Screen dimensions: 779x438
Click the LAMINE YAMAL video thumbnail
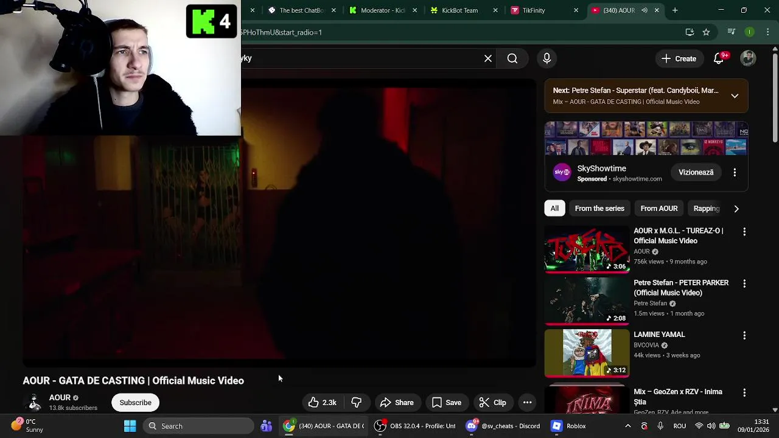pos(587,353)
